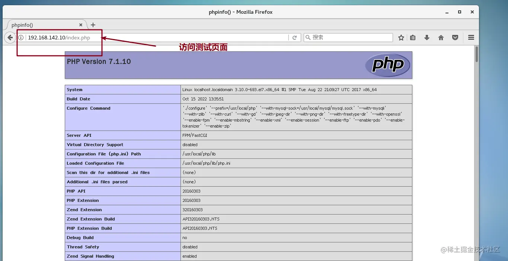Viewport: 508px width, 261px height.
Task: View downloads via the arrow icon
Action: (427, 37)
